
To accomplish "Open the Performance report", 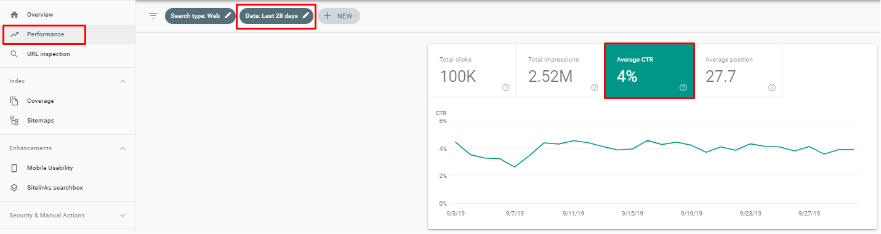I will pyautogui.click(x=67, y=34).
